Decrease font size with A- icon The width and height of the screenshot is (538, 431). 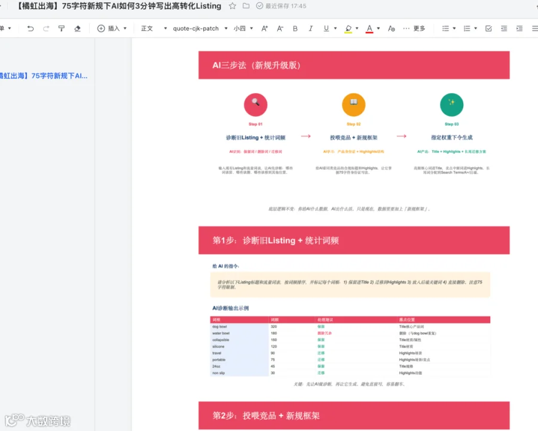tap(280, 29)
